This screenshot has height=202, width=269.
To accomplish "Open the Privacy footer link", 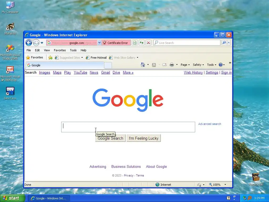I will [129, 175].
